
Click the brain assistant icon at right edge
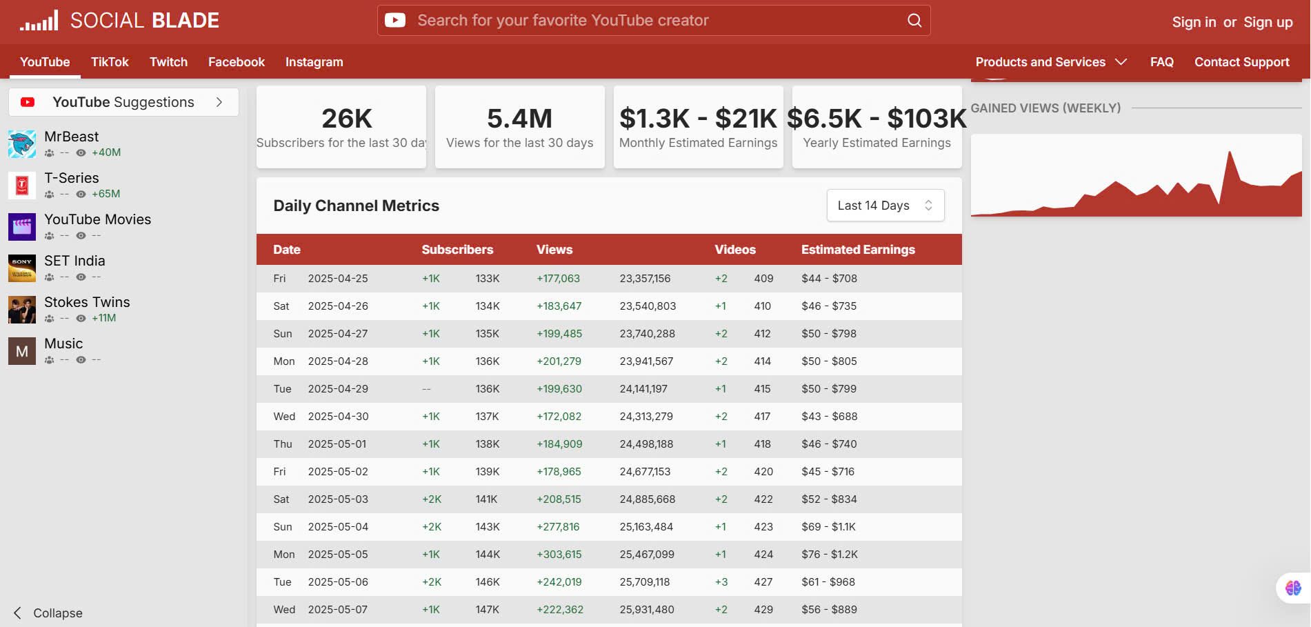pyautogui.click(x=1293, y=588)
